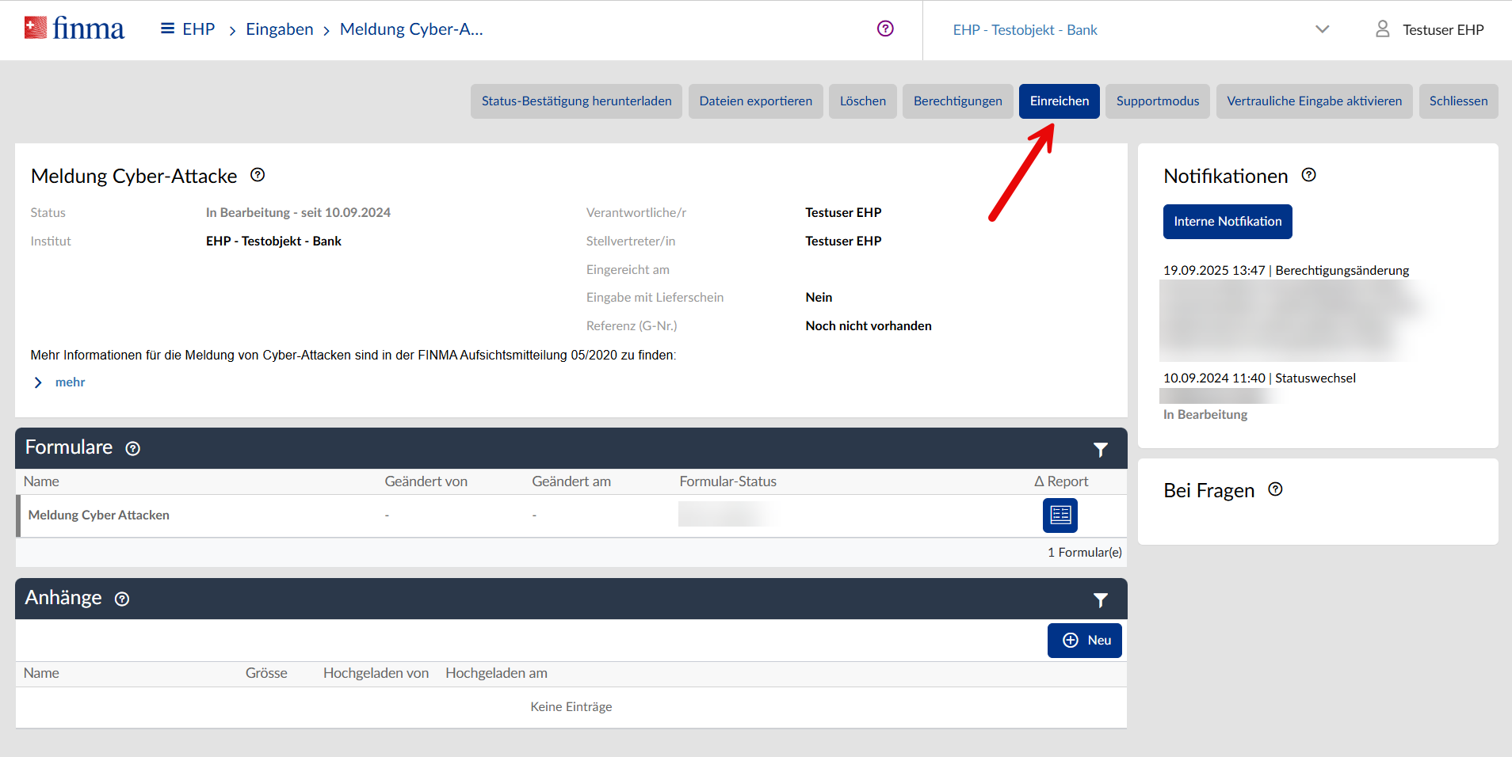Expand the EHP - Testobjekt - Bank dropdown
The height and width of the screenshot is (757, 1512).
(1322, 29)
